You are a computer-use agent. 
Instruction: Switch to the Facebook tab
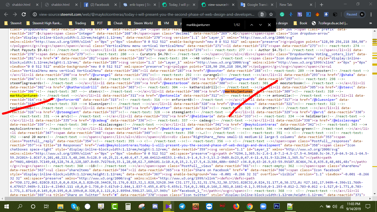pyautogui.click(x=100, y=5)
